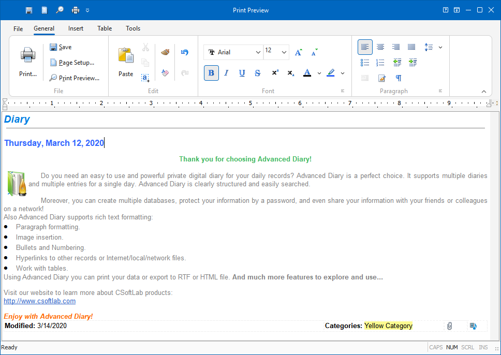Open the font color dropdown arrow
The image size is (501, 355).
[319, 73]
